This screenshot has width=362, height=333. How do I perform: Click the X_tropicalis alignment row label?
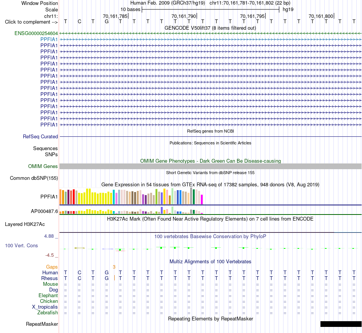coord(45,307)
